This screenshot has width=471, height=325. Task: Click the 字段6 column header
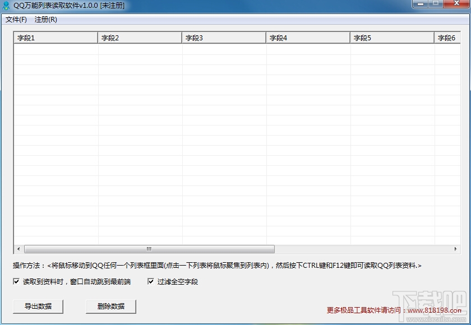447,38
